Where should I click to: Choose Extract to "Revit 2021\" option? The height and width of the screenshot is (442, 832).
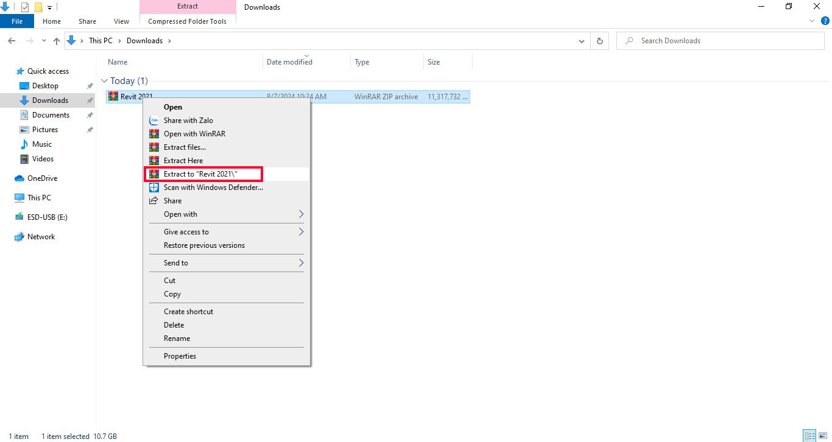[x=200, y=174]
